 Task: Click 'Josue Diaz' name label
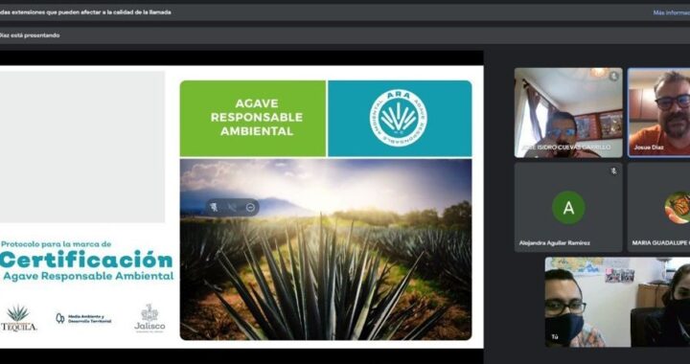649,148
